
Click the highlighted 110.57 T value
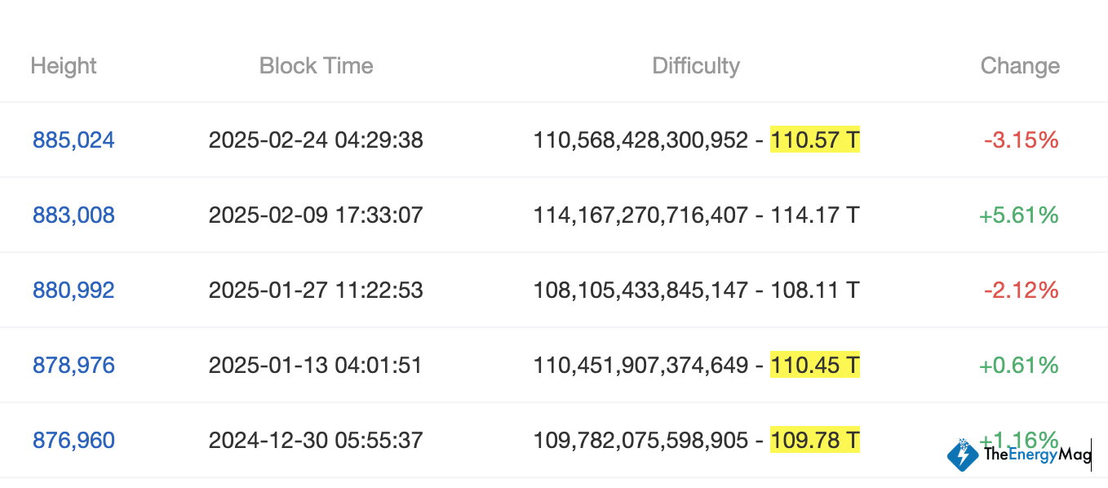tap(814, 140)
